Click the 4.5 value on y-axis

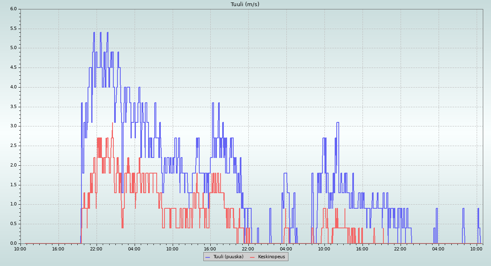click(14, 68)
